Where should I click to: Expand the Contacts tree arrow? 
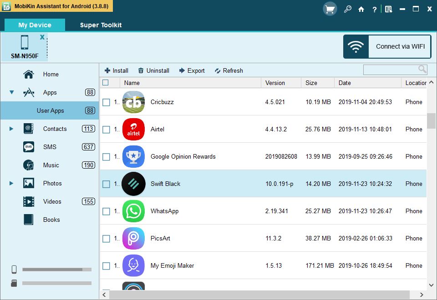(11, 129)
